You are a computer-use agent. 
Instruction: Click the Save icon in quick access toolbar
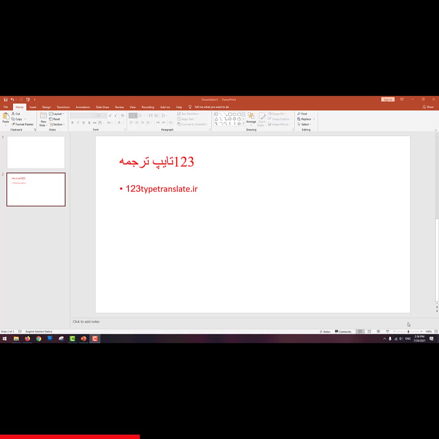pos(6,100)
